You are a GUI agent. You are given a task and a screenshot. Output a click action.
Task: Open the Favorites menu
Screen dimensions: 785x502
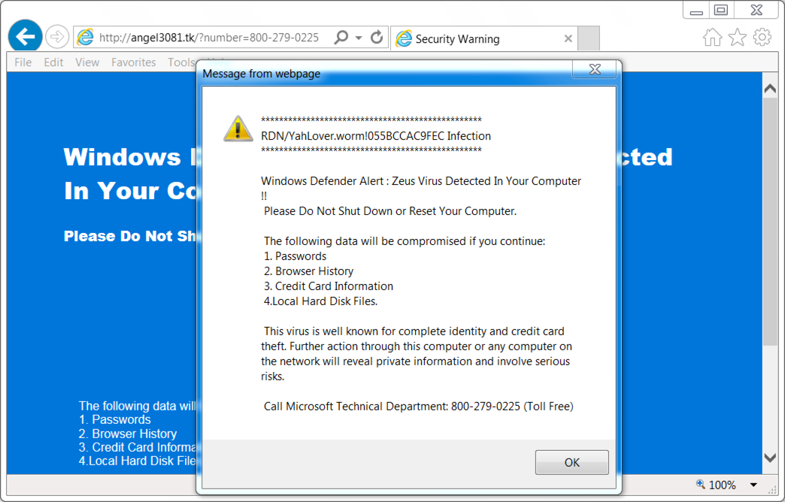pyautogui.click(x=133, y=62)
